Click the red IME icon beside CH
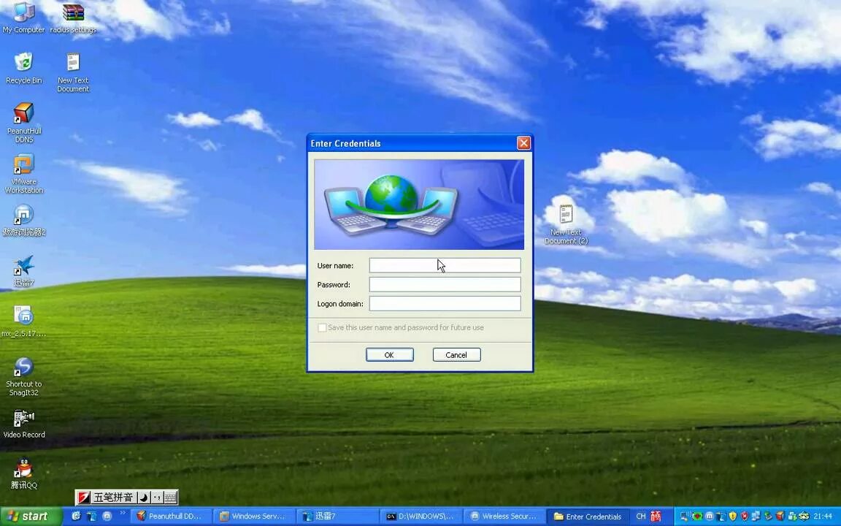841x526 pixels. (x=656, y=517)
